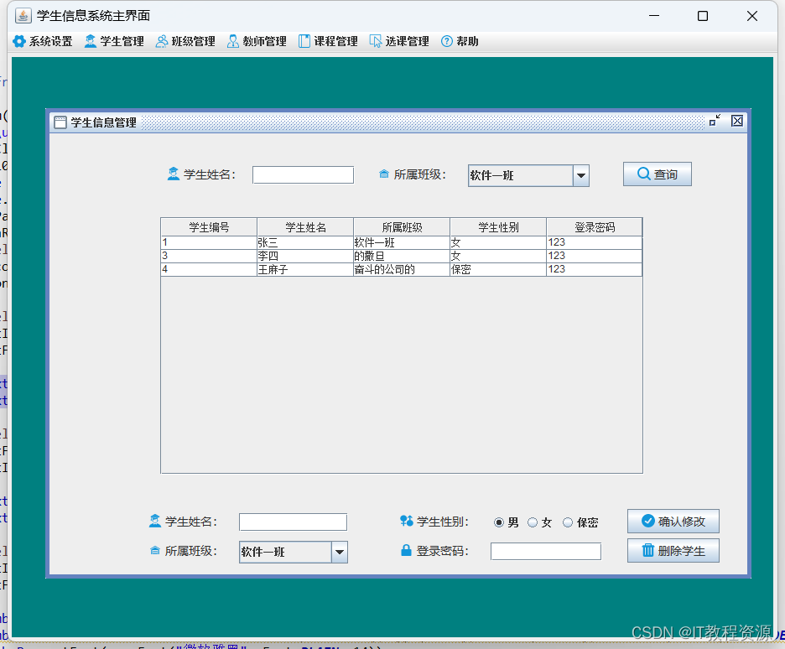Click the student icon beside top 学生姓名 label
Viewport: 785px width, 649px height.
point(174,174)
